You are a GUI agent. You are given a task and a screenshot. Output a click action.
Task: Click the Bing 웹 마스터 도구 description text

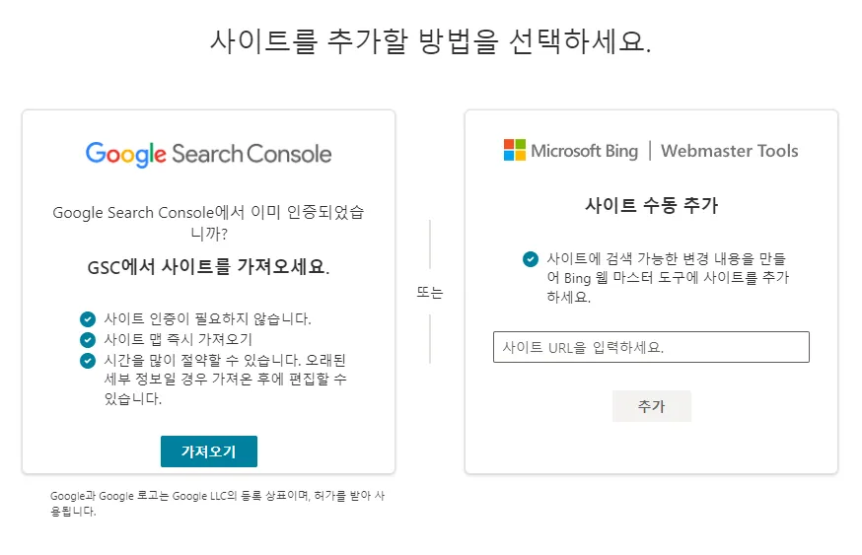click(668, 278)
